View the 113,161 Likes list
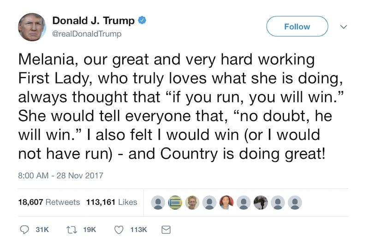The width and height of the screenshot is (369, 250). pos(112,202)
